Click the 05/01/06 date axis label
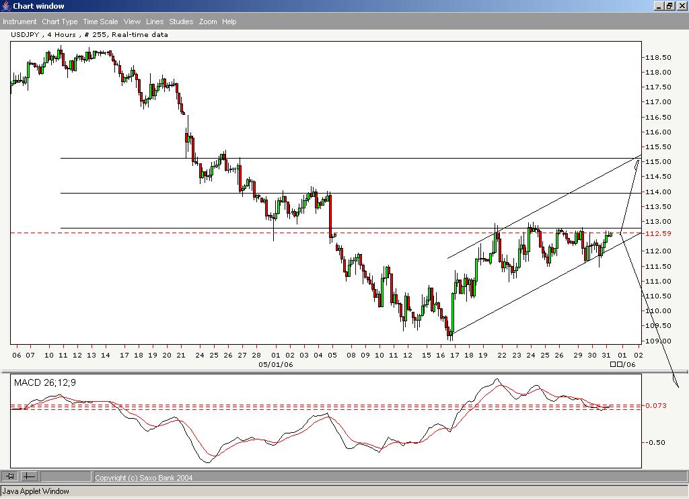Viewport: 689px width, 500px height. tap(275, 365)
